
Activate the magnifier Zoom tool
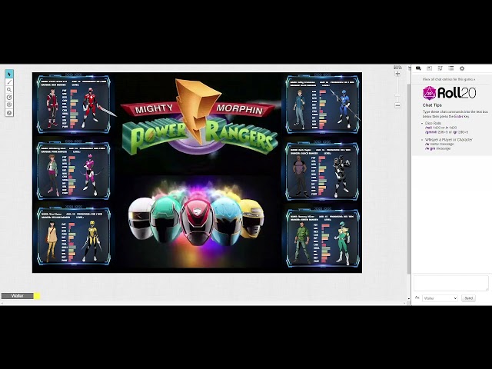(9, 90)
